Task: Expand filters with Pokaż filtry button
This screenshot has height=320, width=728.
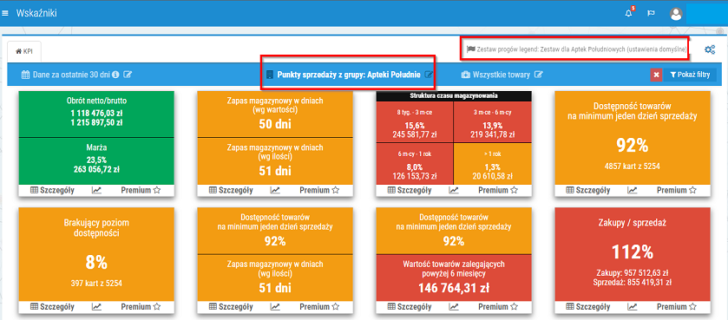Action: coord(690,75)
